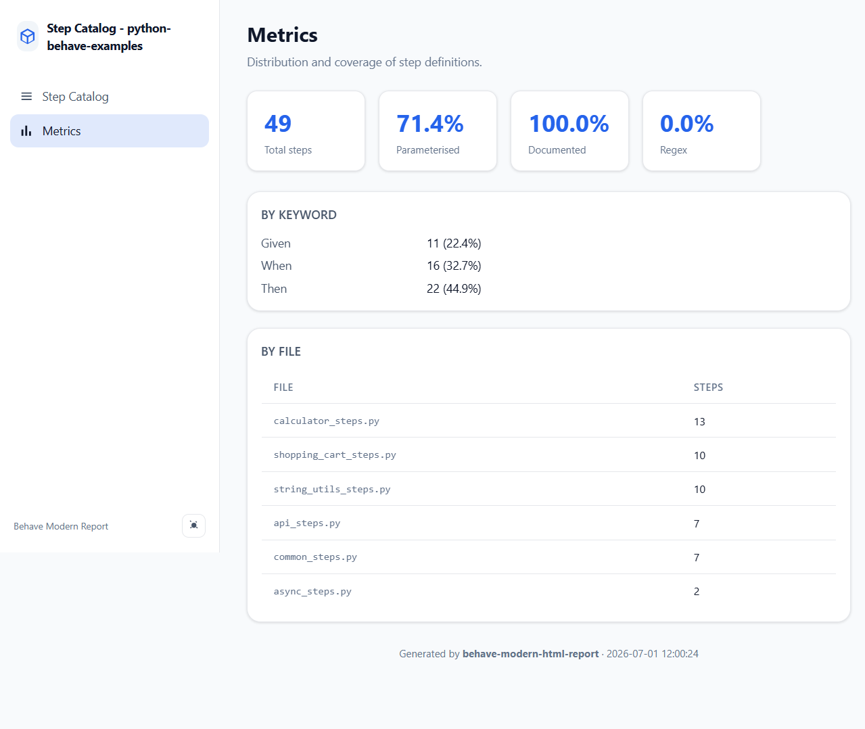Toggle the dark mode theme button

pos(193,525)
